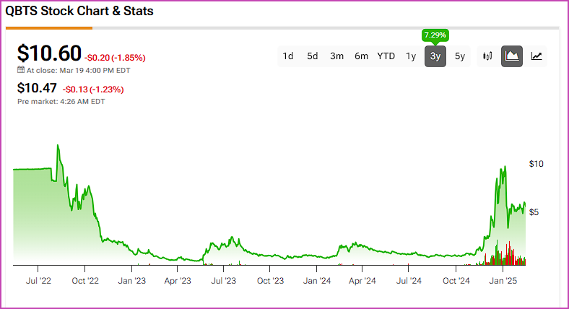Screen dimensions: 569x309
Task: Click the $10.60 closing price
Action: (49, 53)
